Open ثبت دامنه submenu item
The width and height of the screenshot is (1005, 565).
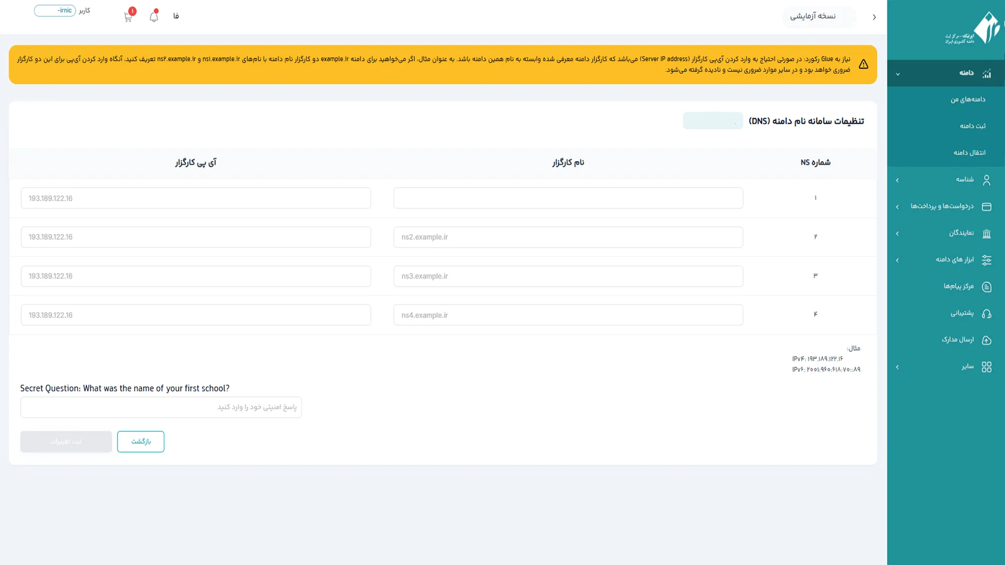pos(973,126)
